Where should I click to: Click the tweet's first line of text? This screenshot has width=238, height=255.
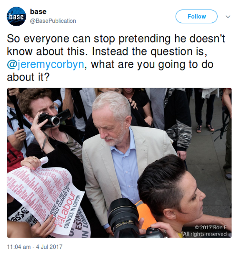click(x=116, y=39)
